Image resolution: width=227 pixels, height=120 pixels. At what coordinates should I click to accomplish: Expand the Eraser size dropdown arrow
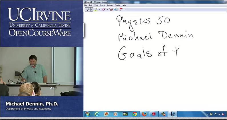(x=107, y=9)
